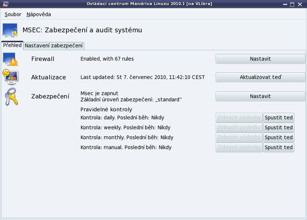Click Zobrazit výsledky for the manual check
307x220 pixels.
click(x=239, y=147)
